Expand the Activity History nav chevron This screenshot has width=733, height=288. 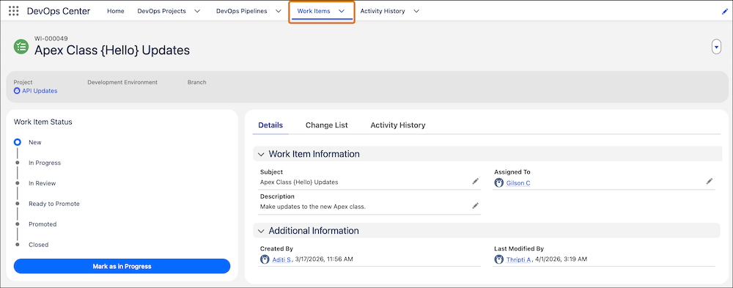[416, 11]
